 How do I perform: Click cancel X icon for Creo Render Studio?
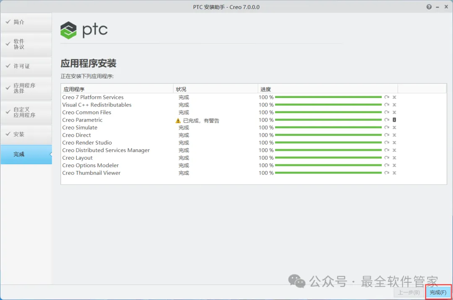tap(394, 142)
